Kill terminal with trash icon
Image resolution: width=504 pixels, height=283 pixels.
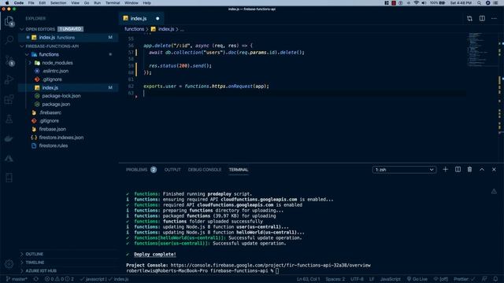coord(469,170)
